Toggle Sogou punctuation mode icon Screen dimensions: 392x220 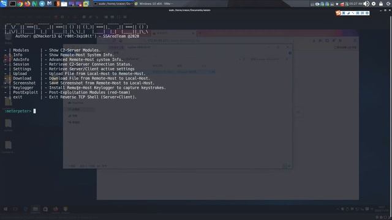click(353, 13)
